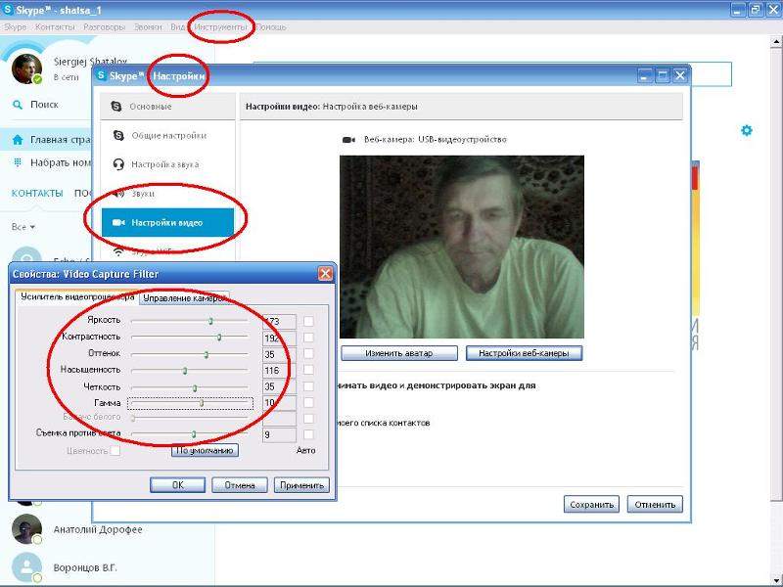Click the Насыщенность value field showing 116
This screenshot has width=783, height=587.
coord(279,370)
